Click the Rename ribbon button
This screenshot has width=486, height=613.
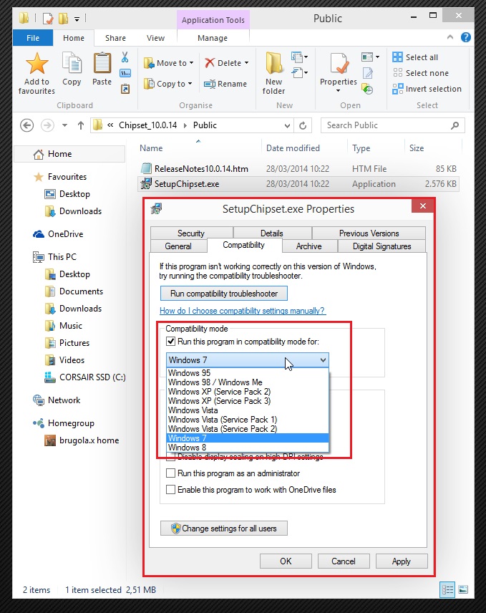[225, 84]
